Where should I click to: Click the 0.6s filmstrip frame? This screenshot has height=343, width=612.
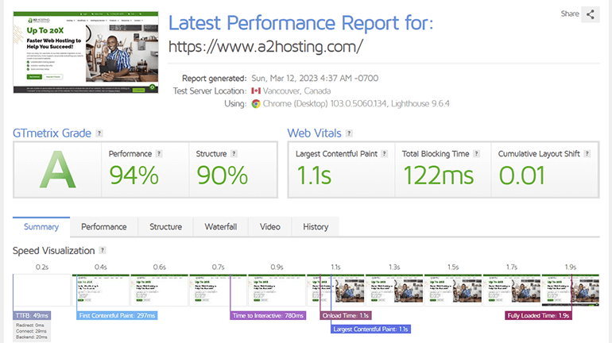tap(159, 291)
